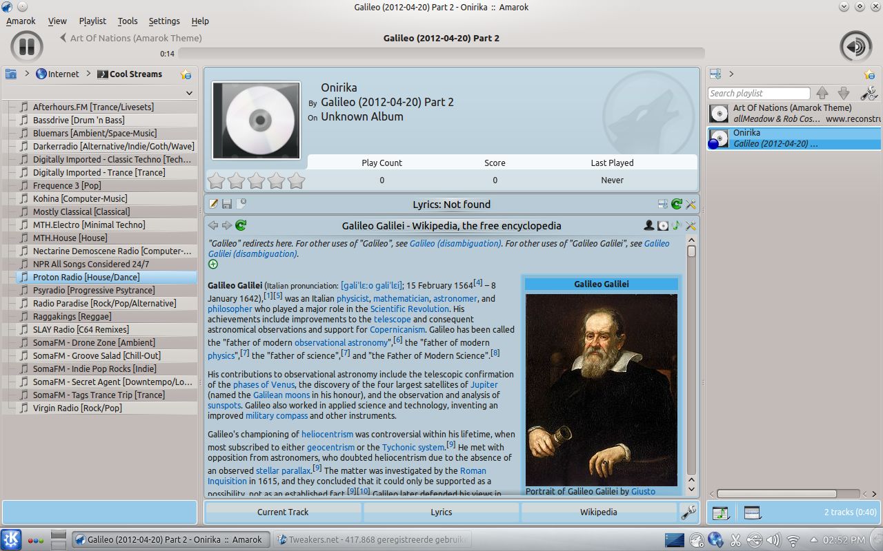Open lyrics applet settings wrench

point(691,204)
